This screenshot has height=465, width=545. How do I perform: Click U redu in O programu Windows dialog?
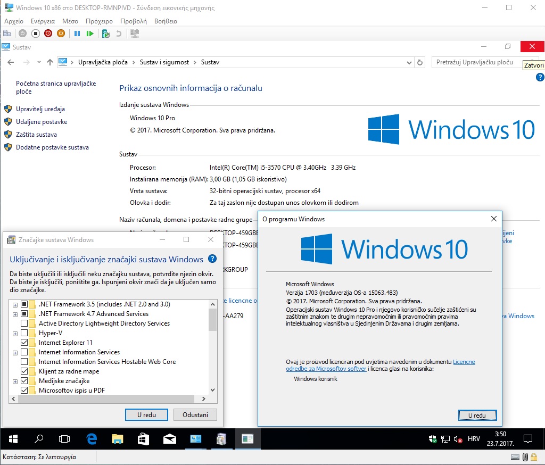[x=477, y=416]
